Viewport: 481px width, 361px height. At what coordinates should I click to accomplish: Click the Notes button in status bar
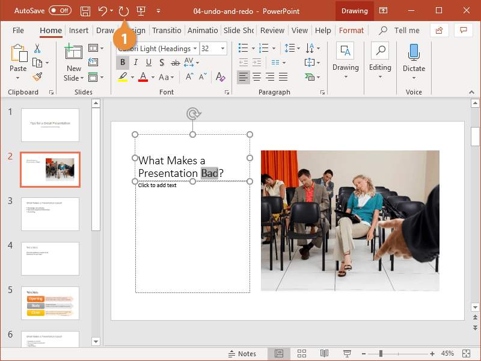tap(242, 353)
